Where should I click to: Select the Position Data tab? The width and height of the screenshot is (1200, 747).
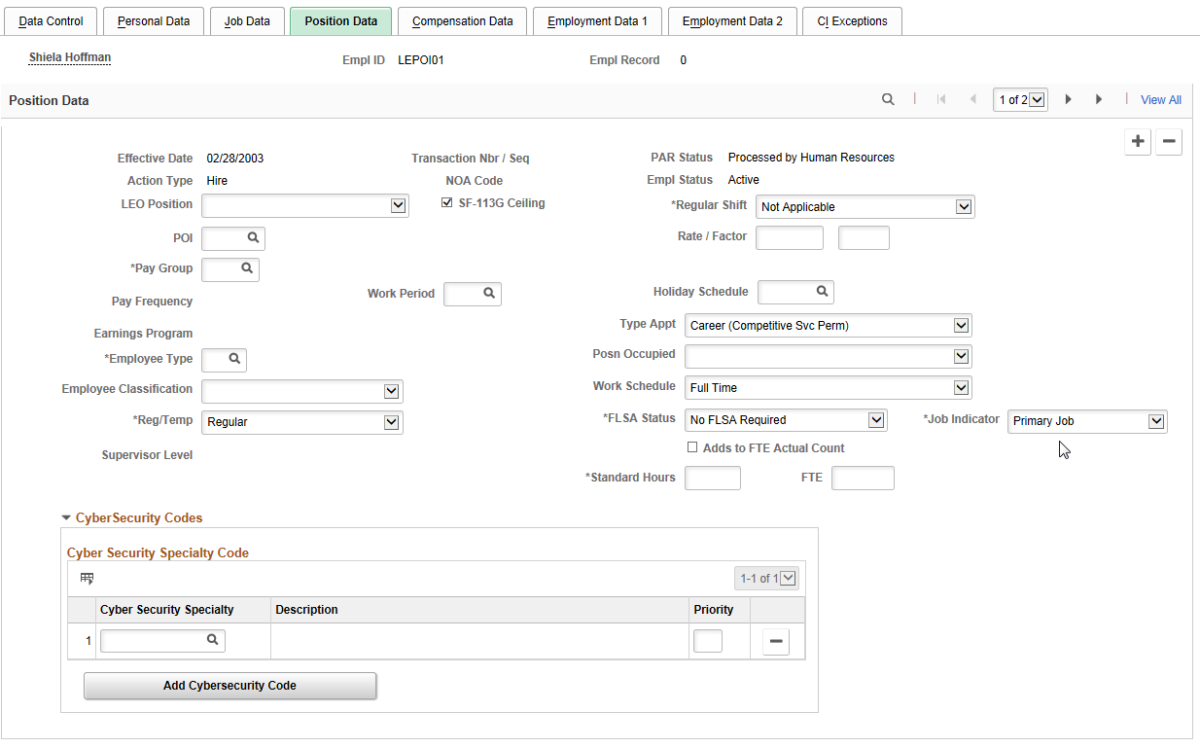pyautogui.click(x=340, y=20)
